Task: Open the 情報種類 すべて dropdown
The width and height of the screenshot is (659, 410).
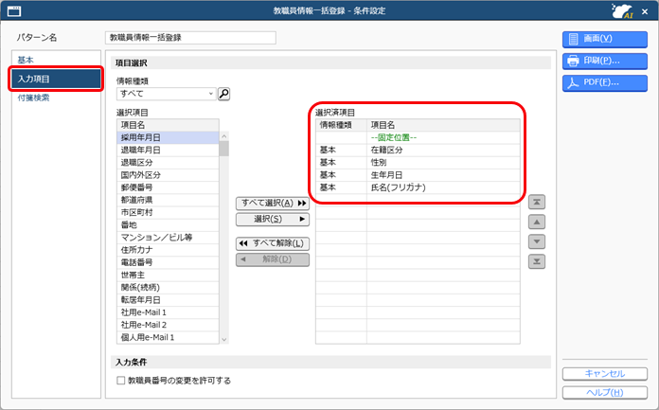Action: click(166, 94)
